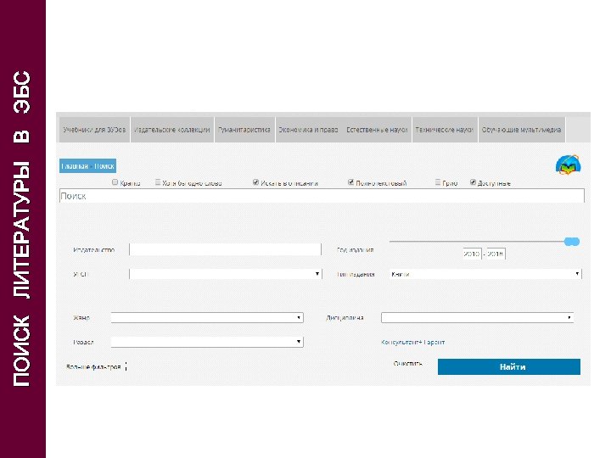Focus the main Поиск search field

click(x=322, y=196)
